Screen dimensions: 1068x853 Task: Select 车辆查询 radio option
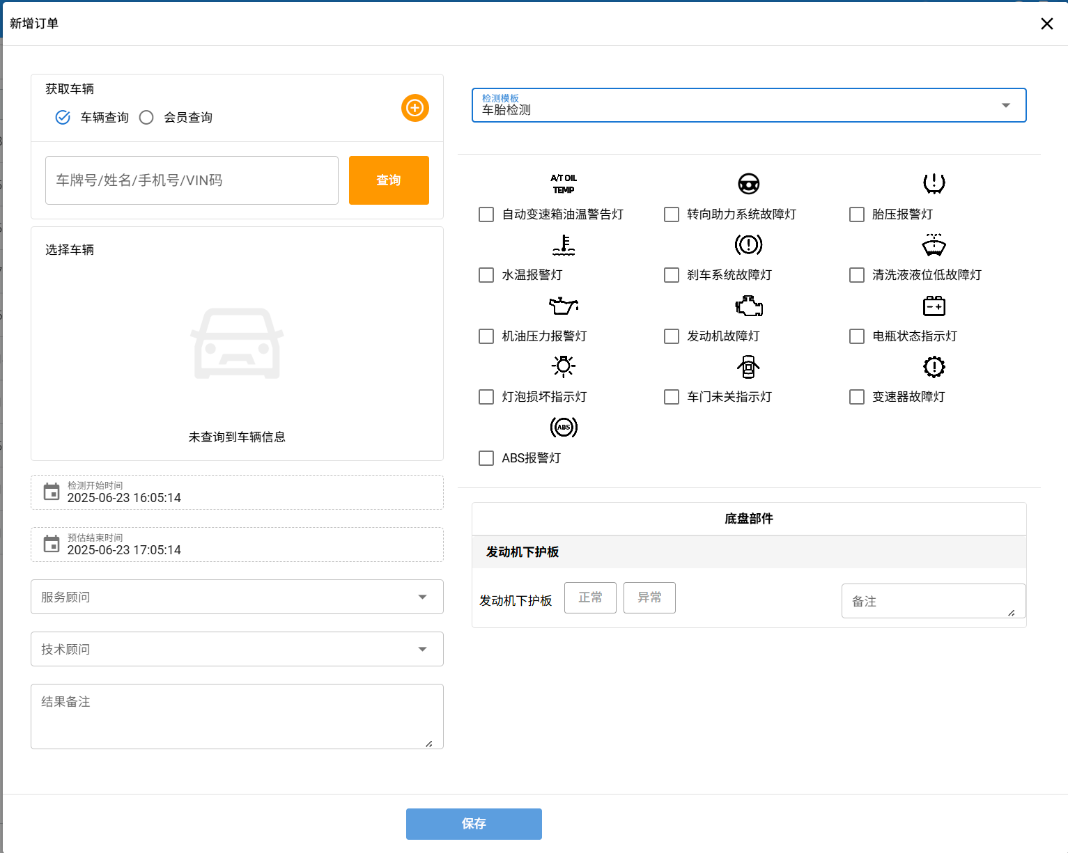tap(63, 118)
